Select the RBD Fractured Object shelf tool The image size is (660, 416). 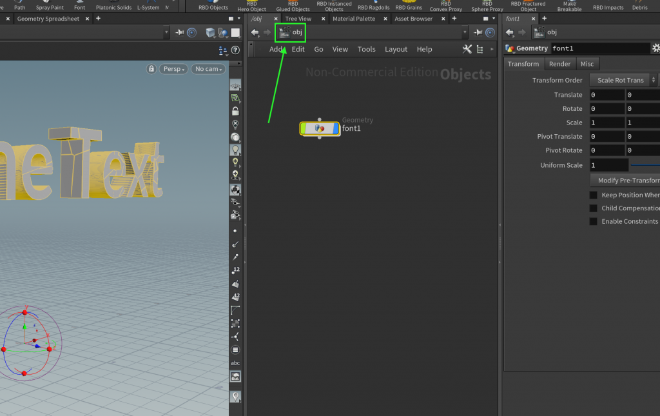[528, 6]
